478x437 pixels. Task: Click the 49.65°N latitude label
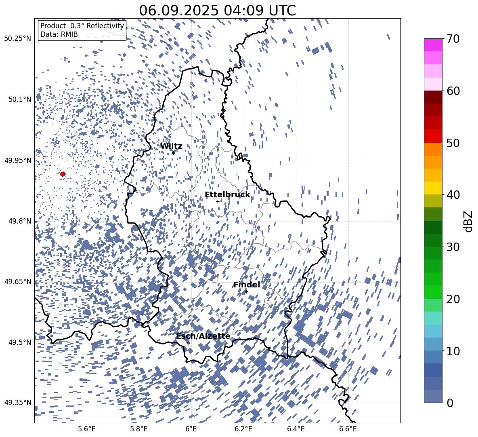click(18, 282)
